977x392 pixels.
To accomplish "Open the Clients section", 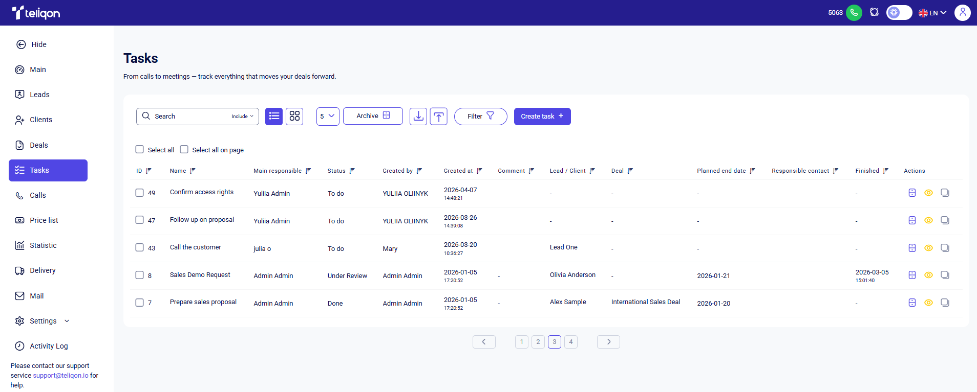I will [x=34, y=120].
